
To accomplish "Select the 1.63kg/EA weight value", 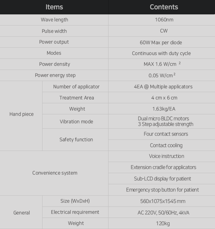I will pyautogui.click(x=164, y=109).
